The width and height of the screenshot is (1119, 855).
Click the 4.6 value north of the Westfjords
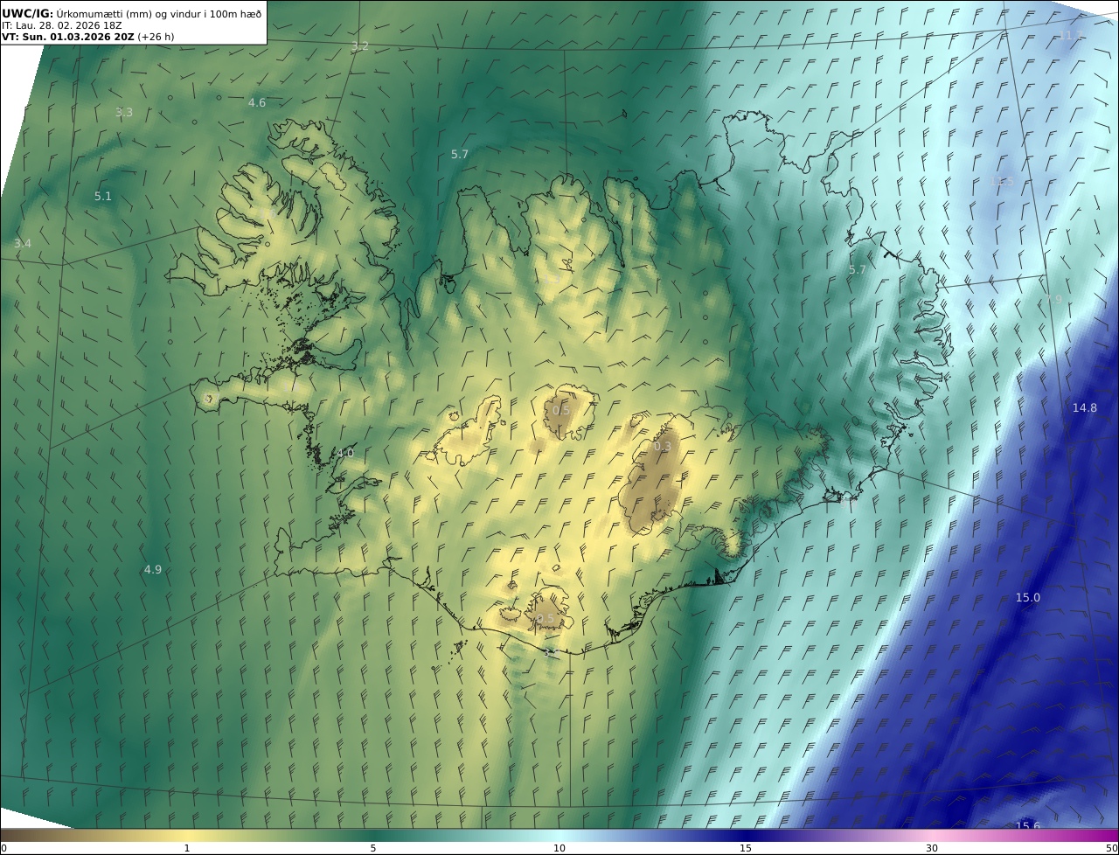coord(256,102)
